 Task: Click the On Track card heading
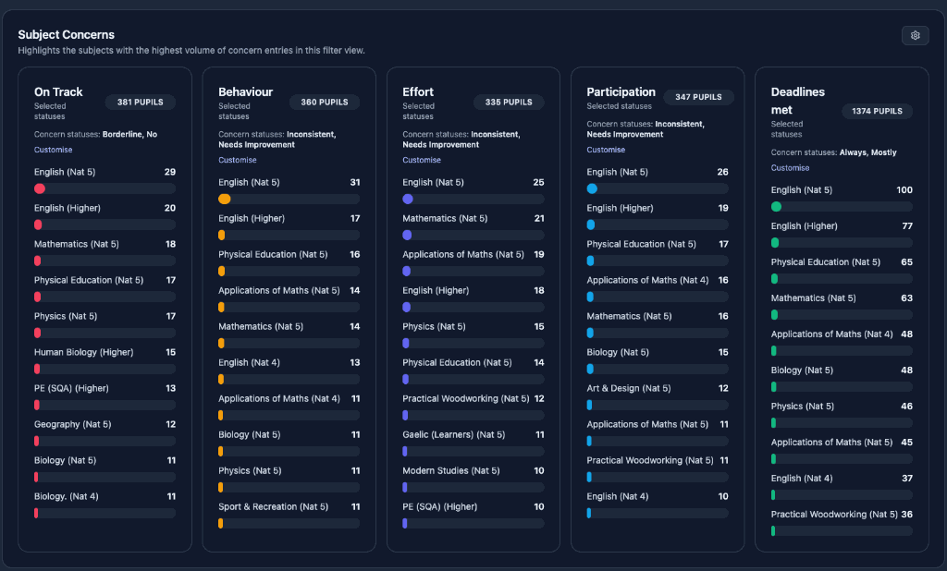tap(58, 91)
